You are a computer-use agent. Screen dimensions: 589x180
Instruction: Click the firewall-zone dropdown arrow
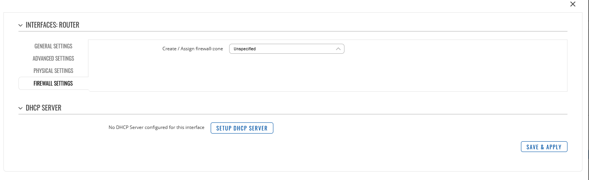338,49
